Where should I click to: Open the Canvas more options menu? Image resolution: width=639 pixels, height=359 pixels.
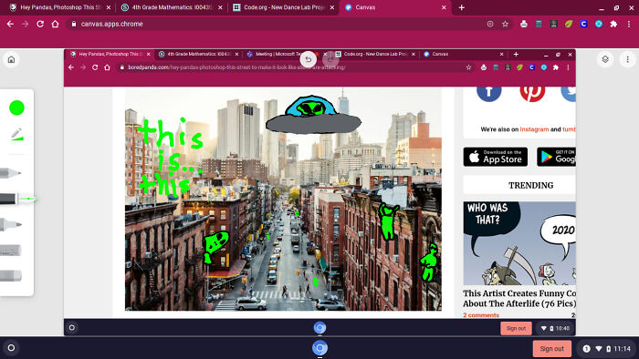click(x=628, y=60)
